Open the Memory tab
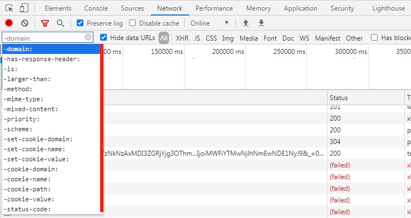 [x=259, y=8]
